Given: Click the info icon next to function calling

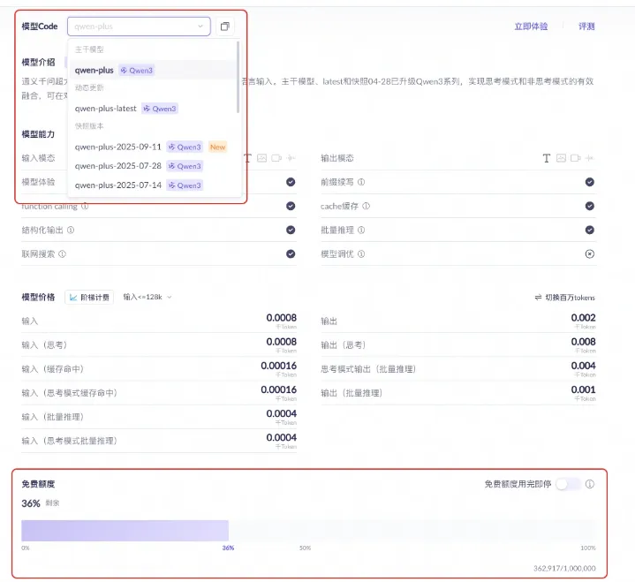Looking at the screenshot, I should click(x=85, y=206).
